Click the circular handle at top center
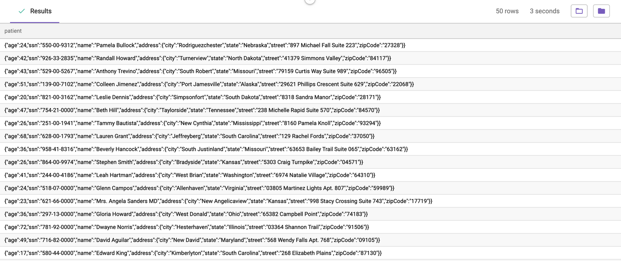The image size is (621, 261). [x=310, y=2]
